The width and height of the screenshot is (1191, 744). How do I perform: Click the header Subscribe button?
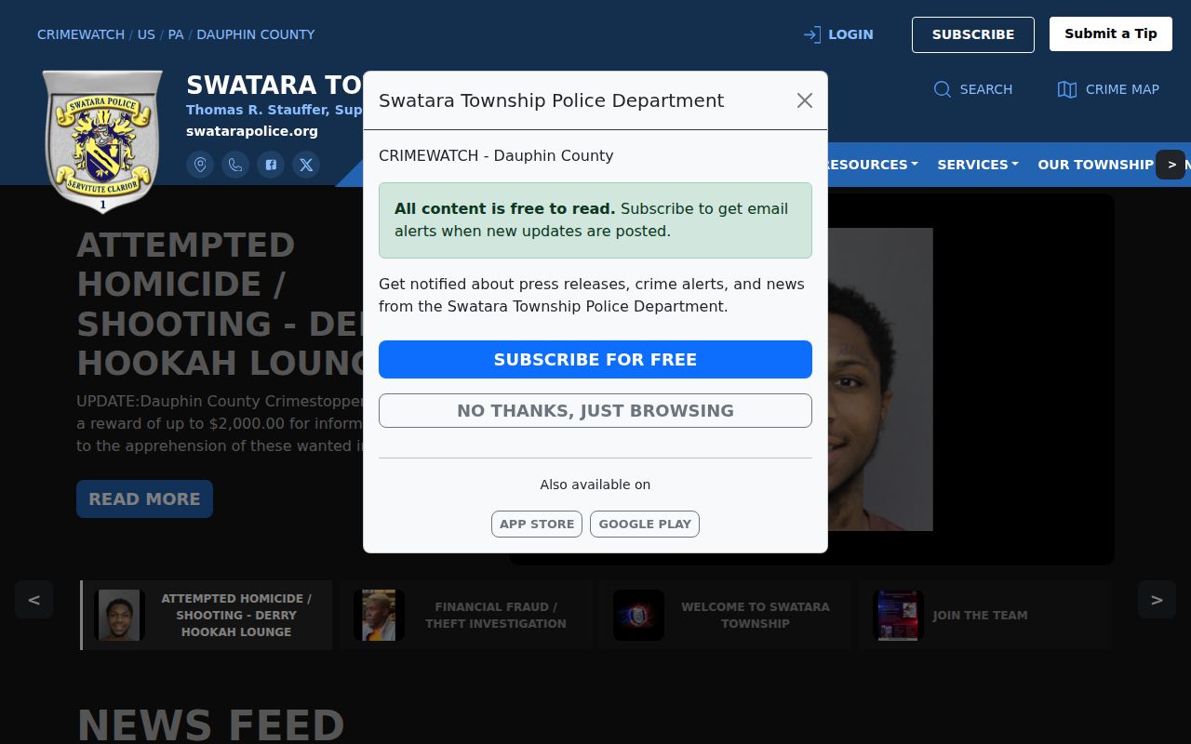pyautogui.click(x=973, y=34)
